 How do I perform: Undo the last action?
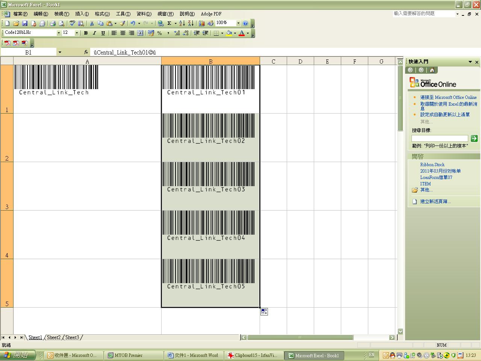point(133,23)
